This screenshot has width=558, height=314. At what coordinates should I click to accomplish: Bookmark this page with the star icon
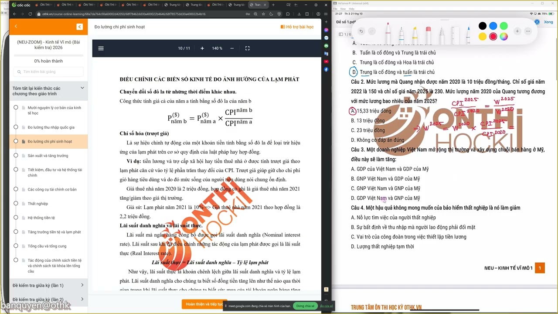(x=263, y=14)
